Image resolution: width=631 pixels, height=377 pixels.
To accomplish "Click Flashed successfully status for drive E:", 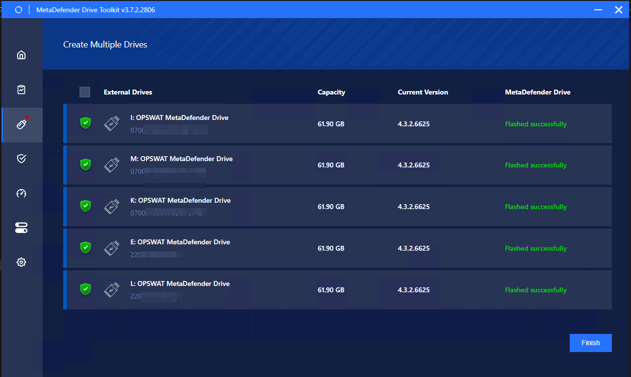I will [x=536, y=248].
